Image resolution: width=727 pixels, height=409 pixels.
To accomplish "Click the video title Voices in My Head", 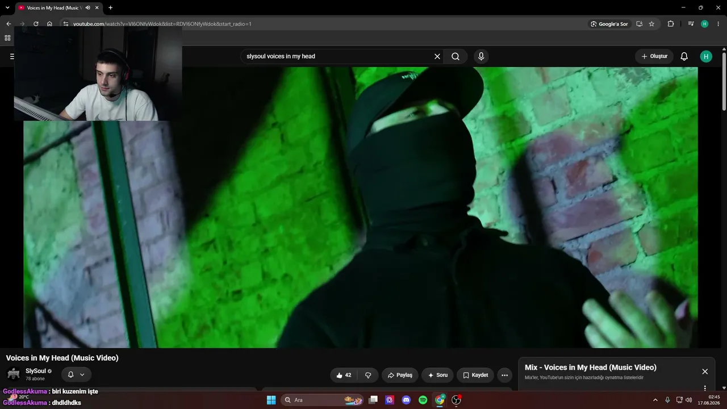I will click(62, 358).
